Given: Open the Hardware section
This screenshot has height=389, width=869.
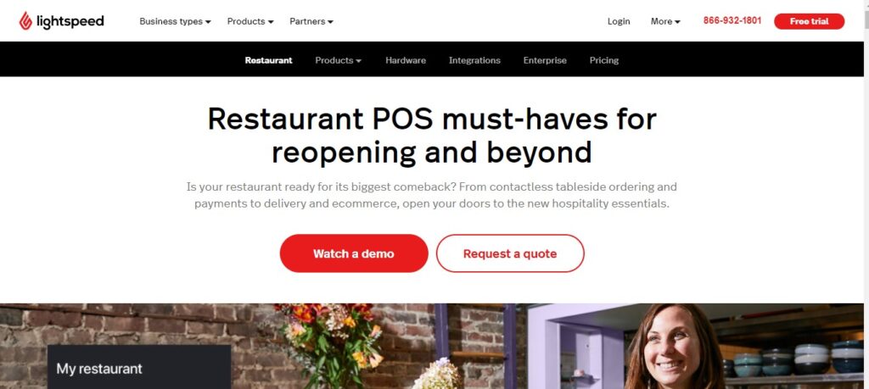Looking at the screenshot, I should (x=406, y=60).
